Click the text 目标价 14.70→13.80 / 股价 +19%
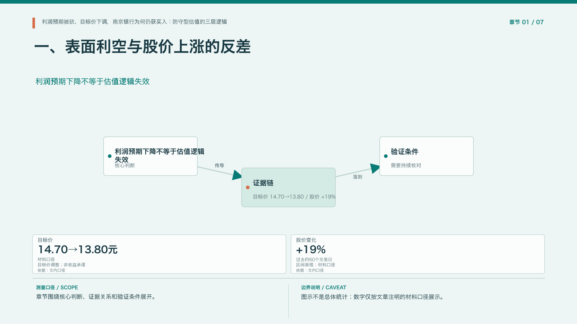The height and width of the screenshot is (324, 577). pyautogui.click(x=294, y=197)
